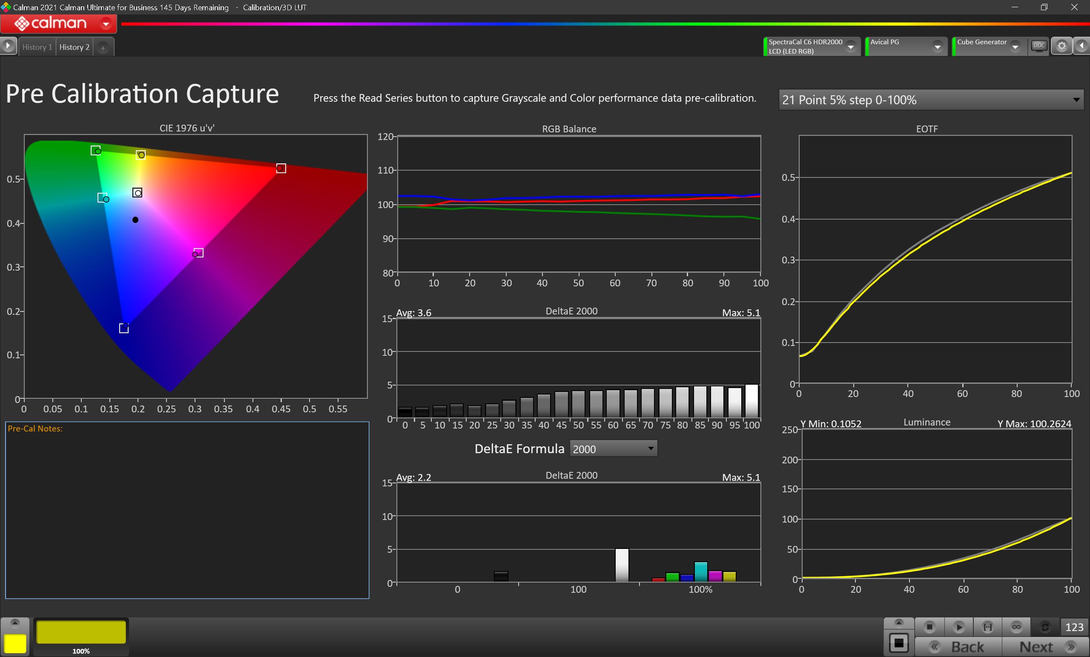
Task: Click the Max: 5.1 grayscale DeltaE label
Action: [741, 313]
